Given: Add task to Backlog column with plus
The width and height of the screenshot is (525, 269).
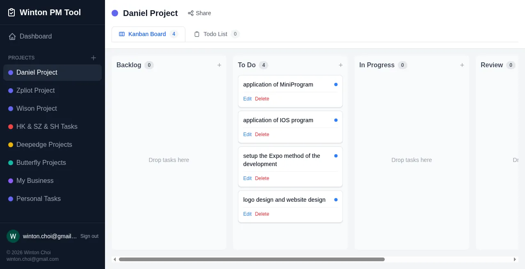Looking at the screenshot, I should coord(219,65).
